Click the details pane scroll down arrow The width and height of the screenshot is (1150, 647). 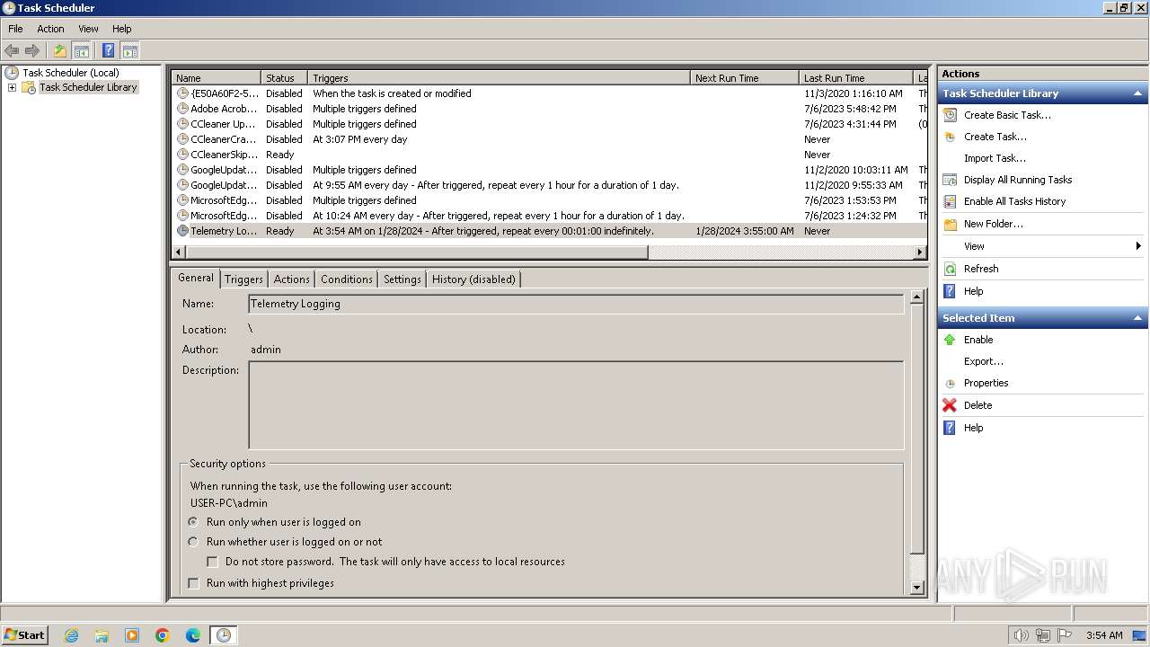916,588
